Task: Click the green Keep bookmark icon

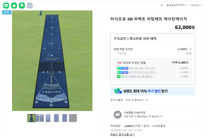Action: pyautogui.click(x=22, y=6)
